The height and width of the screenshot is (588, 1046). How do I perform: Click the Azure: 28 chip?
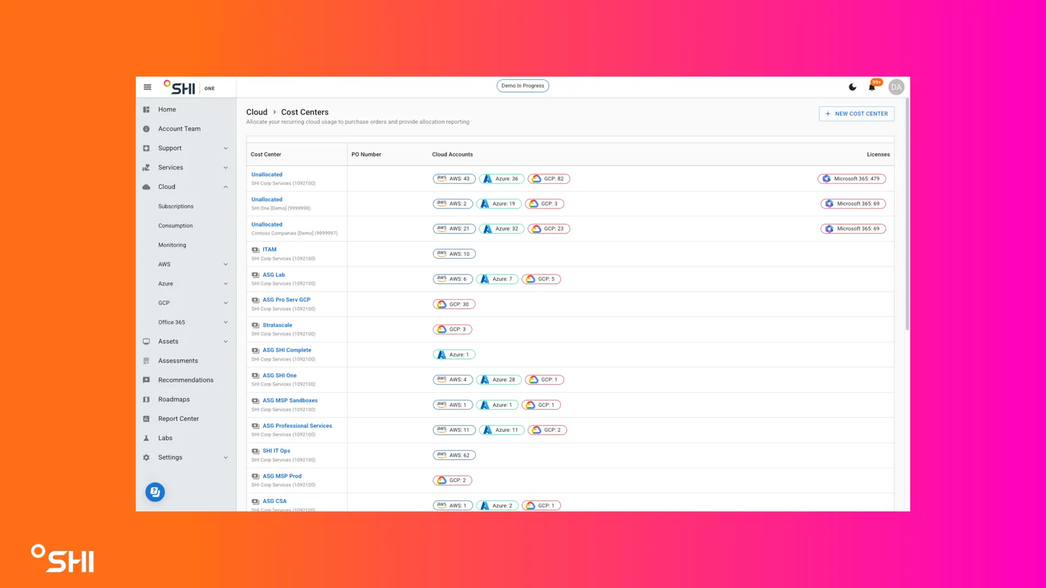pyautogui.click(x=499, y=380)
